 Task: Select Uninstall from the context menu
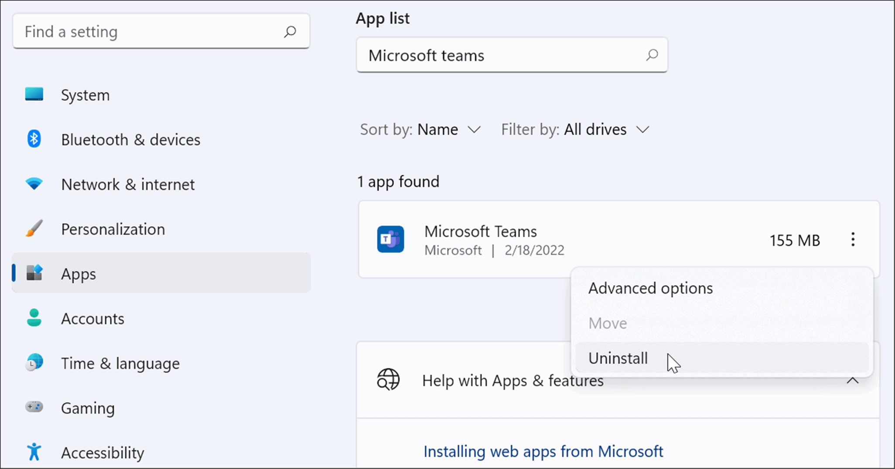pos(618,358)
